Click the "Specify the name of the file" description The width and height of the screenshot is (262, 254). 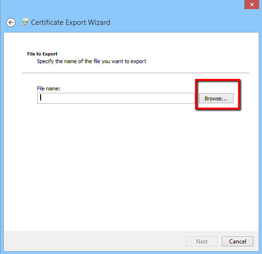pyautogui.click(x=91, y=61)
